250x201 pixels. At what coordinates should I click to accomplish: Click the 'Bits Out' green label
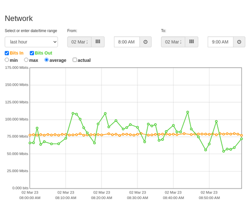(x=43, y=53)
